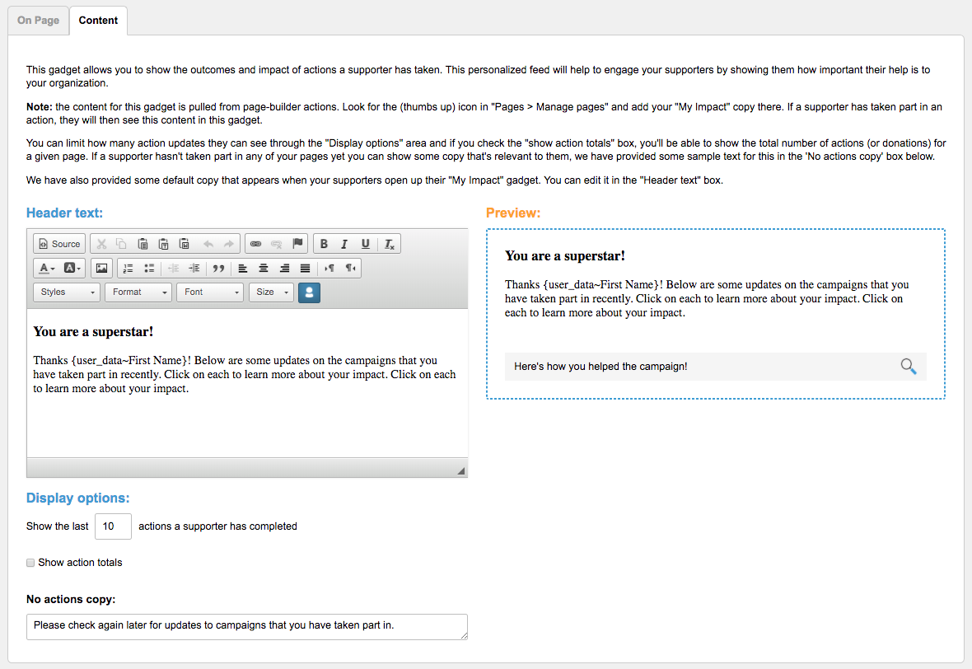Expand the Format dropdown
Image resolution: width=972 pixels, height=669 pixels.
[138, 292]
